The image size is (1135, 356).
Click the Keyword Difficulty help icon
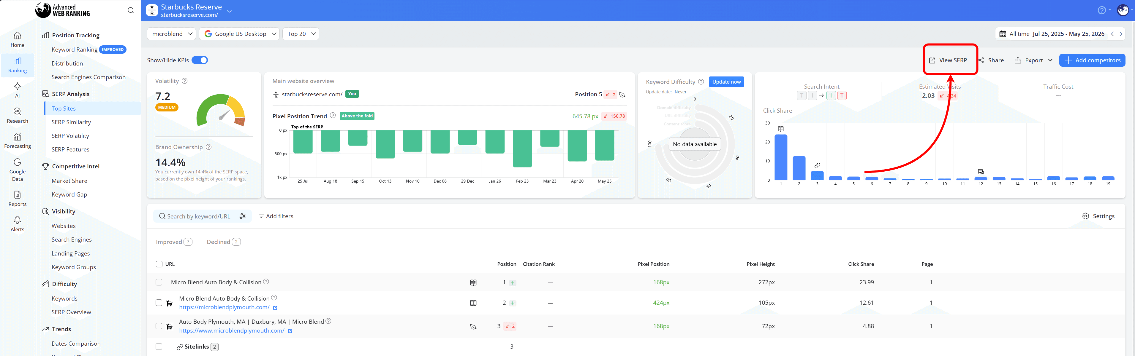(x=701, y=82)
